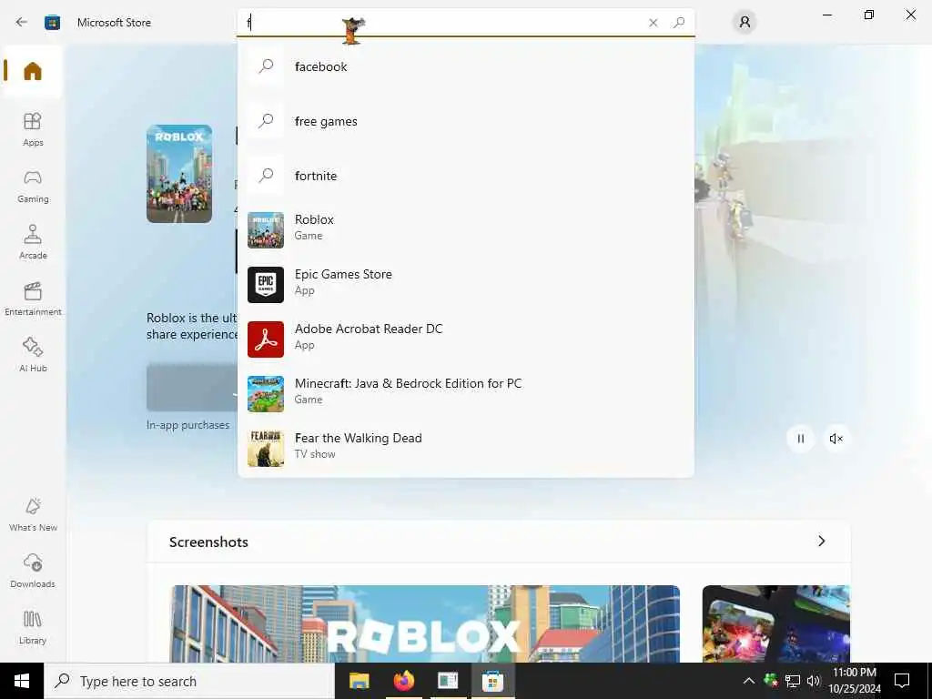This screenshot has width=932, height=699.
Task: Click the 'In-app purchases' label
Action: pos(187,425)
